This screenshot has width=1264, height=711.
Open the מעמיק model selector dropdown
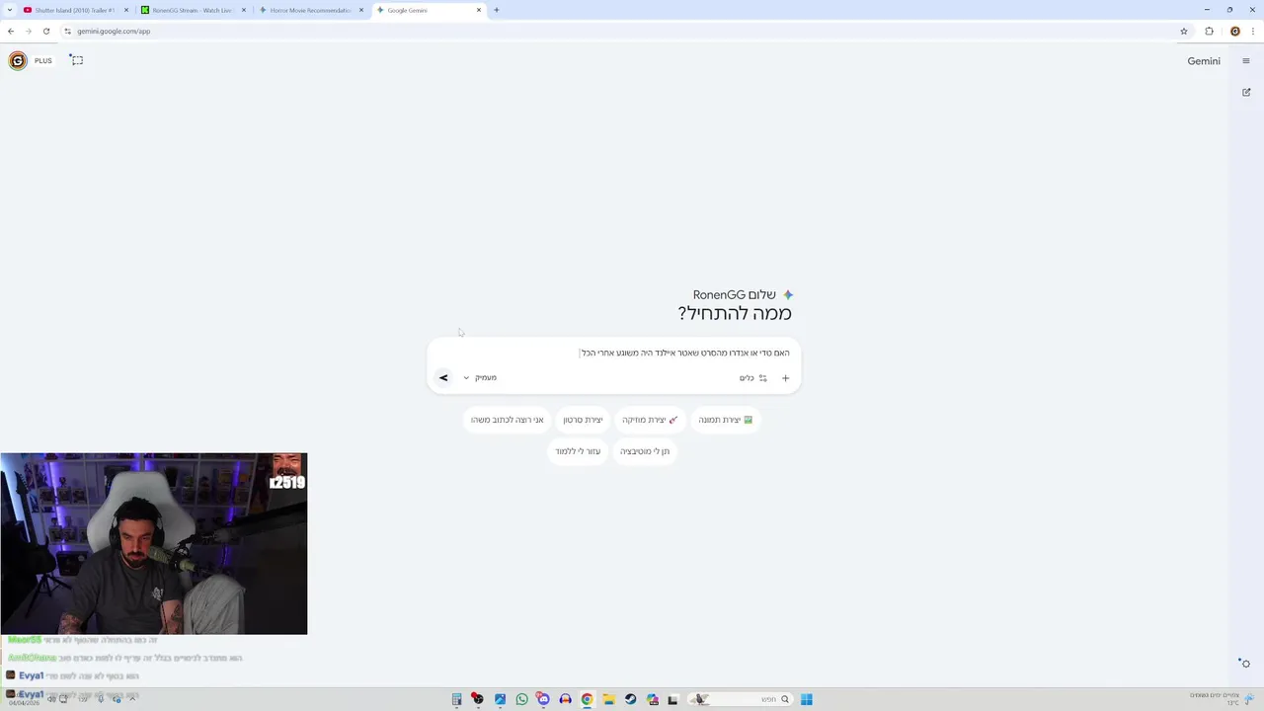click(x=480, y=377)
